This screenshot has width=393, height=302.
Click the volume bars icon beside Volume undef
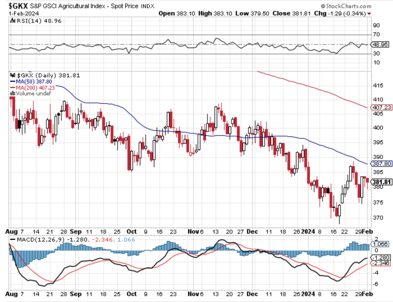[x=12, y=93]
